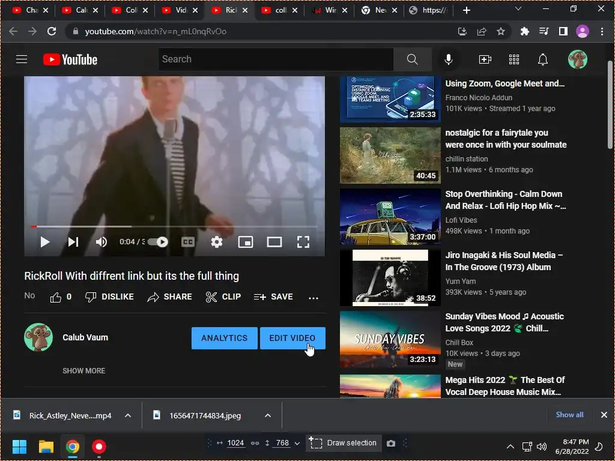The image size is (615, 461).
Task: Open the Chrome extensions puzzle icon
Action: point(524,31)
